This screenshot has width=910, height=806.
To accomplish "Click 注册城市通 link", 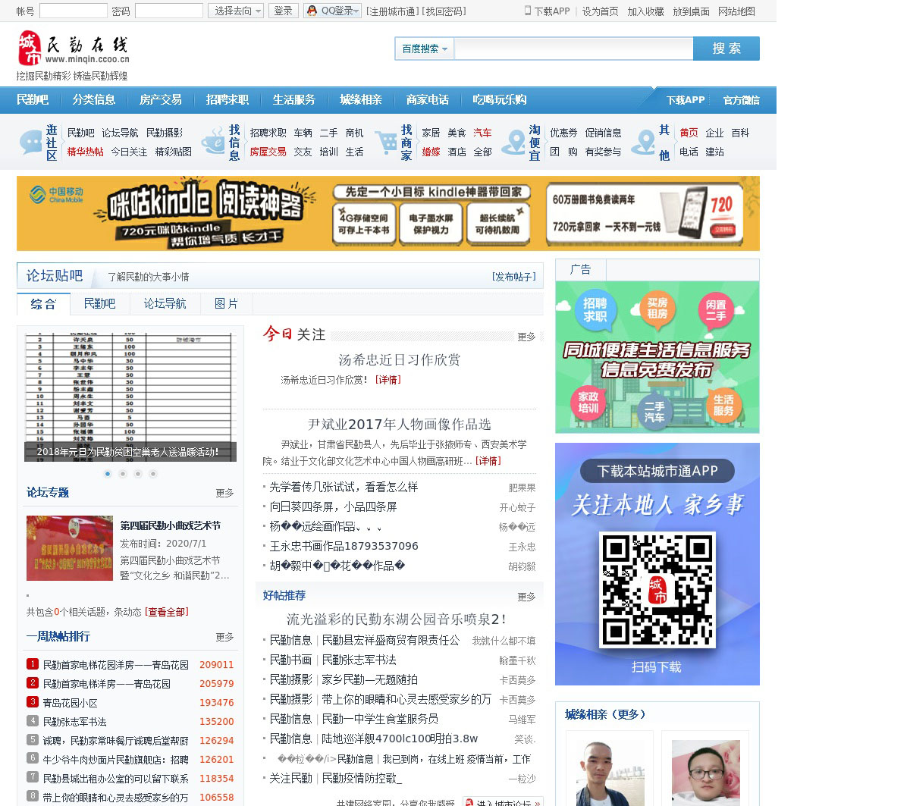I will [x=391, y=11].
